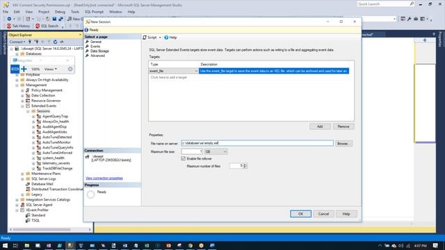Open the Events page in New Session
This screenshot has width=445, height=250.
[x=95, y=47]
